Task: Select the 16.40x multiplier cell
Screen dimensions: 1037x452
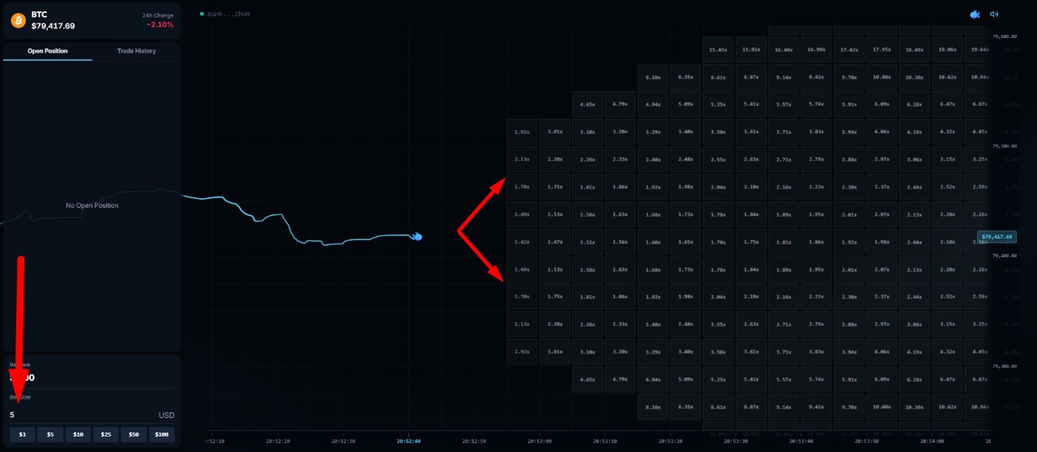Action: [x=783, y=50]
